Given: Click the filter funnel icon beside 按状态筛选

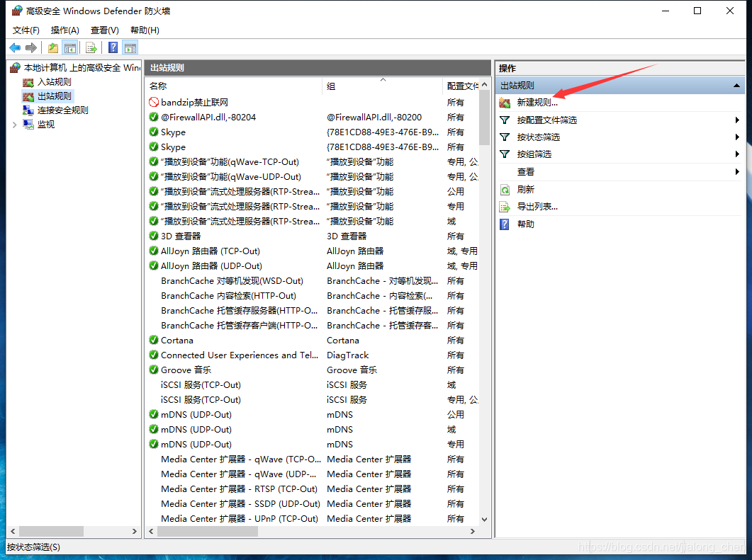Looking at the screenshot, I should (x=505, y=137).
